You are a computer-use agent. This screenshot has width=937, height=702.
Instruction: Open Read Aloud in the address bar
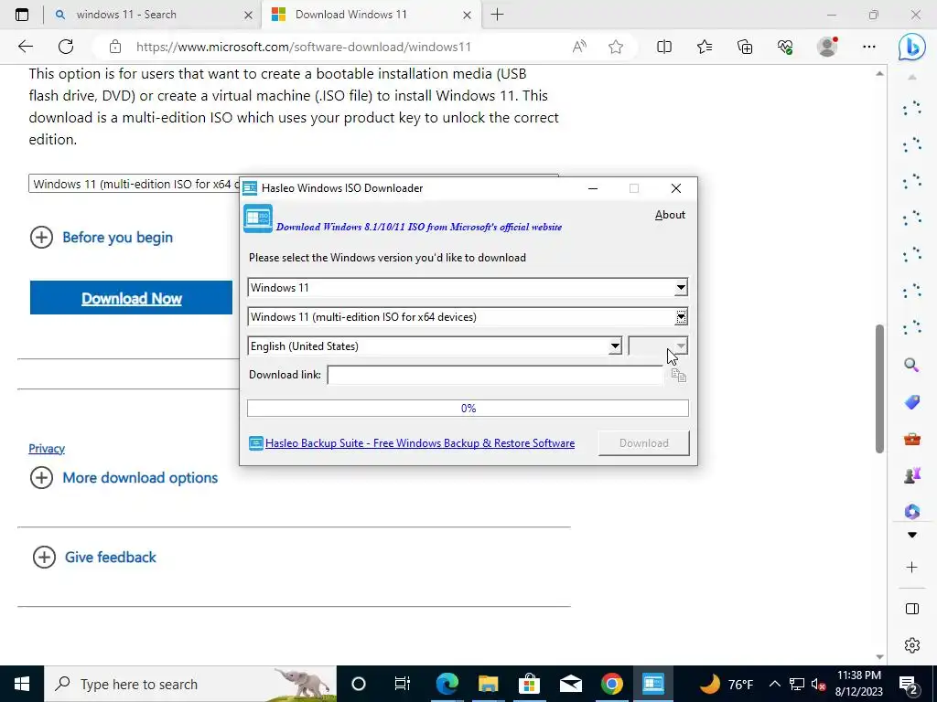click(x=579, y=47)
